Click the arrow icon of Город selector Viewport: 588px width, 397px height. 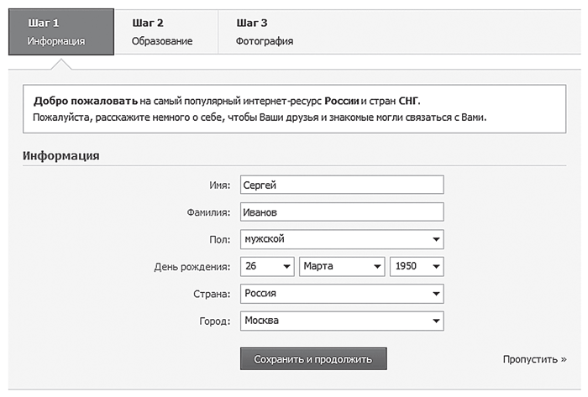pyautogui.click(x=436, y=321)
